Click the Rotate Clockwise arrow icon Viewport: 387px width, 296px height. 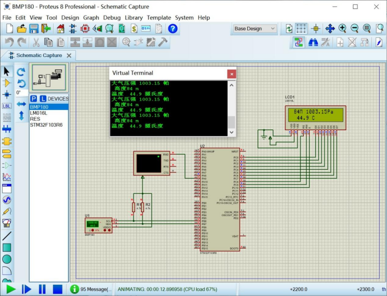point(21,71)
